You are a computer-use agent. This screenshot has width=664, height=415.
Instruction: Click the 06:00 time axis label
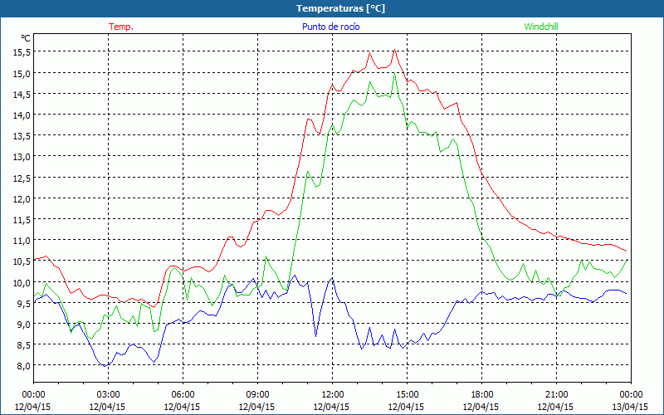coord(183,395)
